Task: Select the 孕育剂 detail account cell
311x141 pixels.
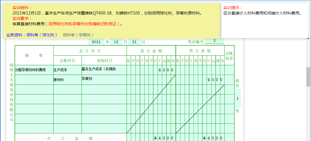Action: tap(104, 80)
